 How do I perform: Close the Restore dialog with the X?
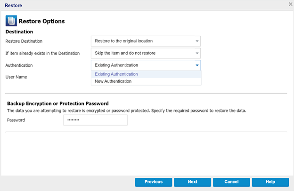(290, 4)
